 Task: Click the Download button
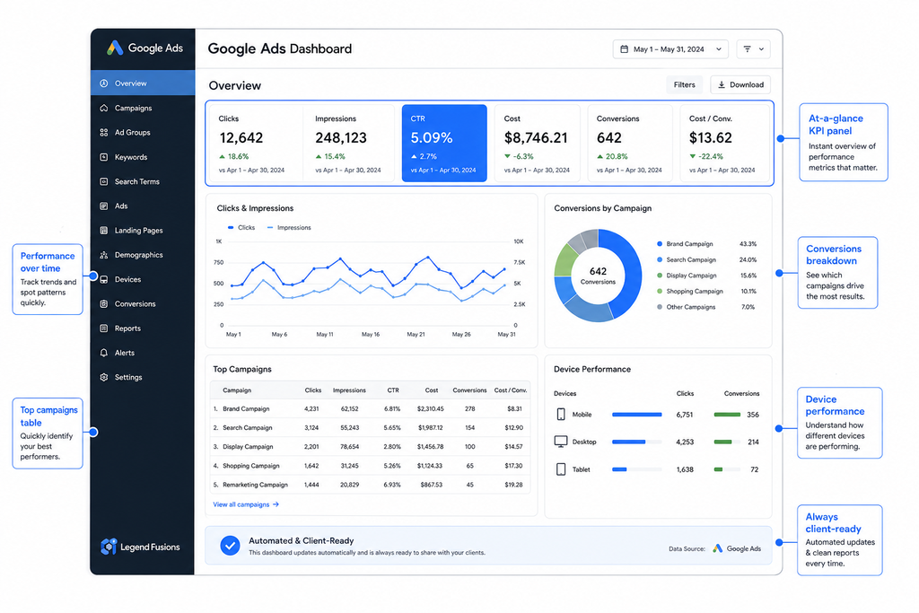point(740,85)
